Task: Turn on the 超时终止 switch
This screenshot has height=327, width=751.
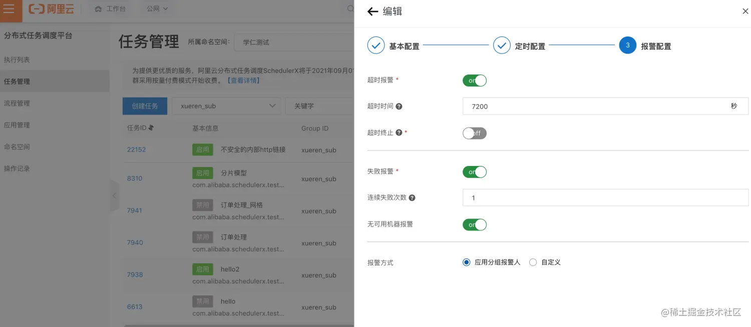Action: (x=475, y=133)
